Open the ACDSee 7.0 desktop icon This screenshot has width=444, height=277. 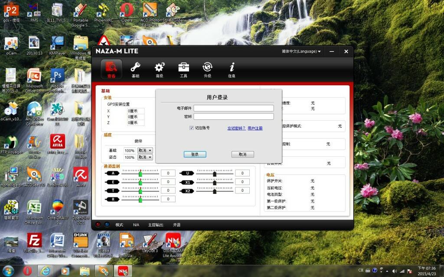click(34, 177)
